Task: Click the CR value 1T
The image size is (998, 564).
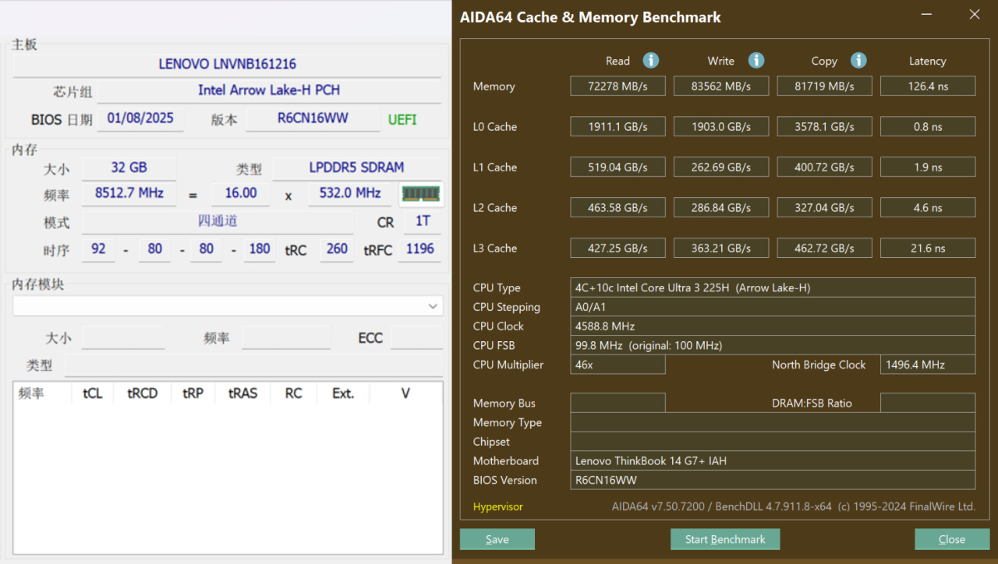Action: tap(423, 221)
